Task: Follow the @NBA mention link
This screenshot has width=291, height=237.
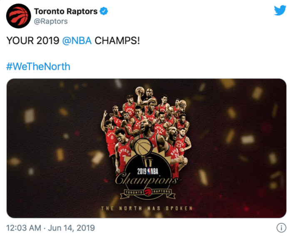Action: [77, 41]
